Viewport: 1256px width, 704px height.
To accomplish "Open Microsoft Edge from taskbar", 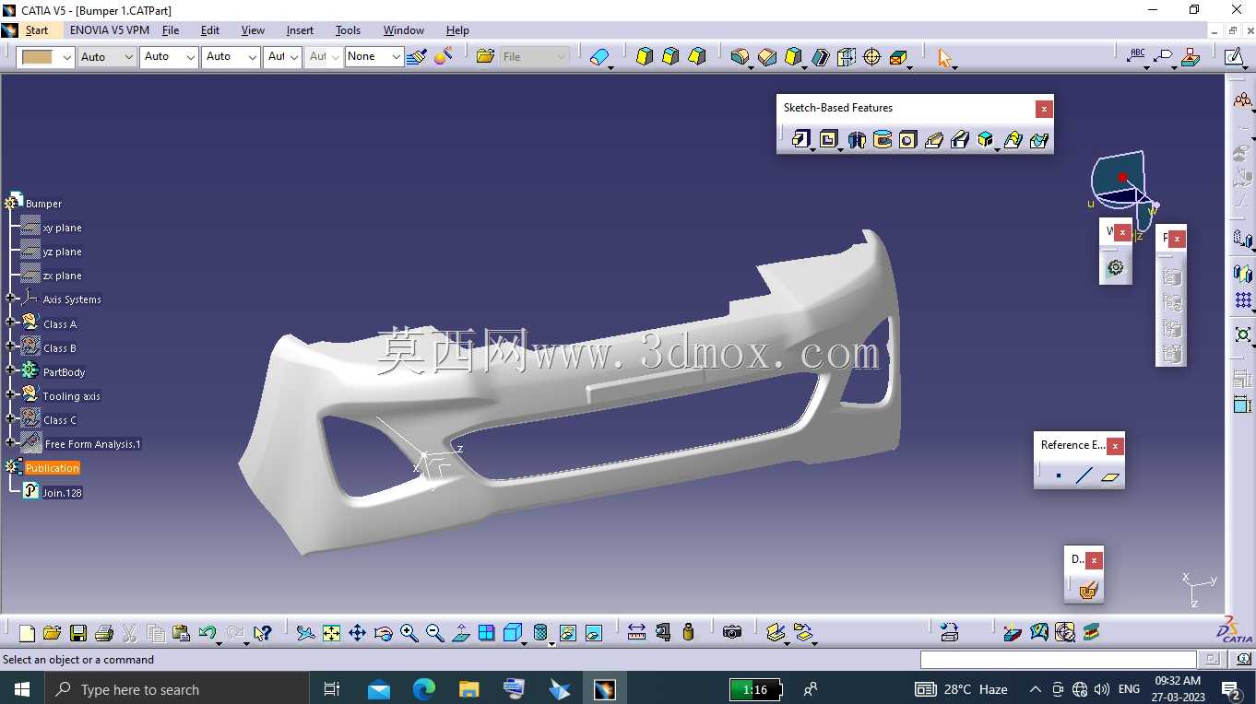I will point(424,689).
